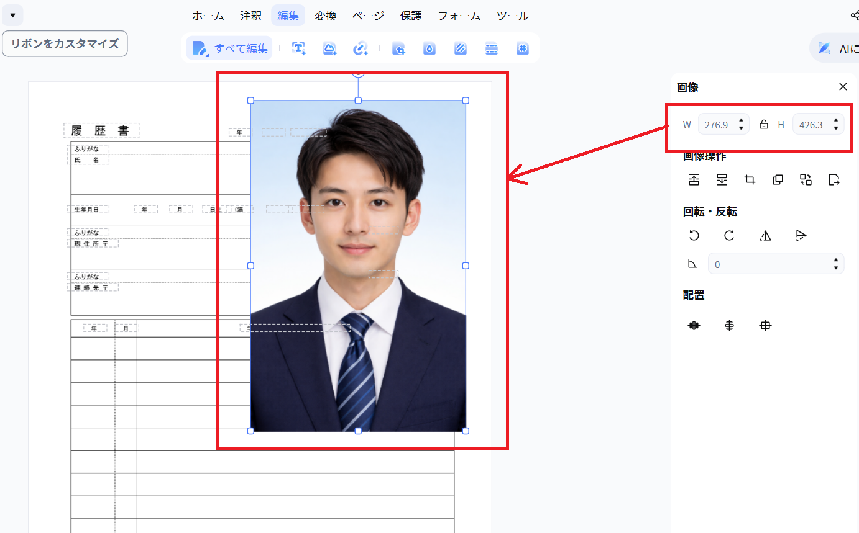Click the rotation angle input field
Viewport: 859px width, 533px height.
tap(771, 264)
